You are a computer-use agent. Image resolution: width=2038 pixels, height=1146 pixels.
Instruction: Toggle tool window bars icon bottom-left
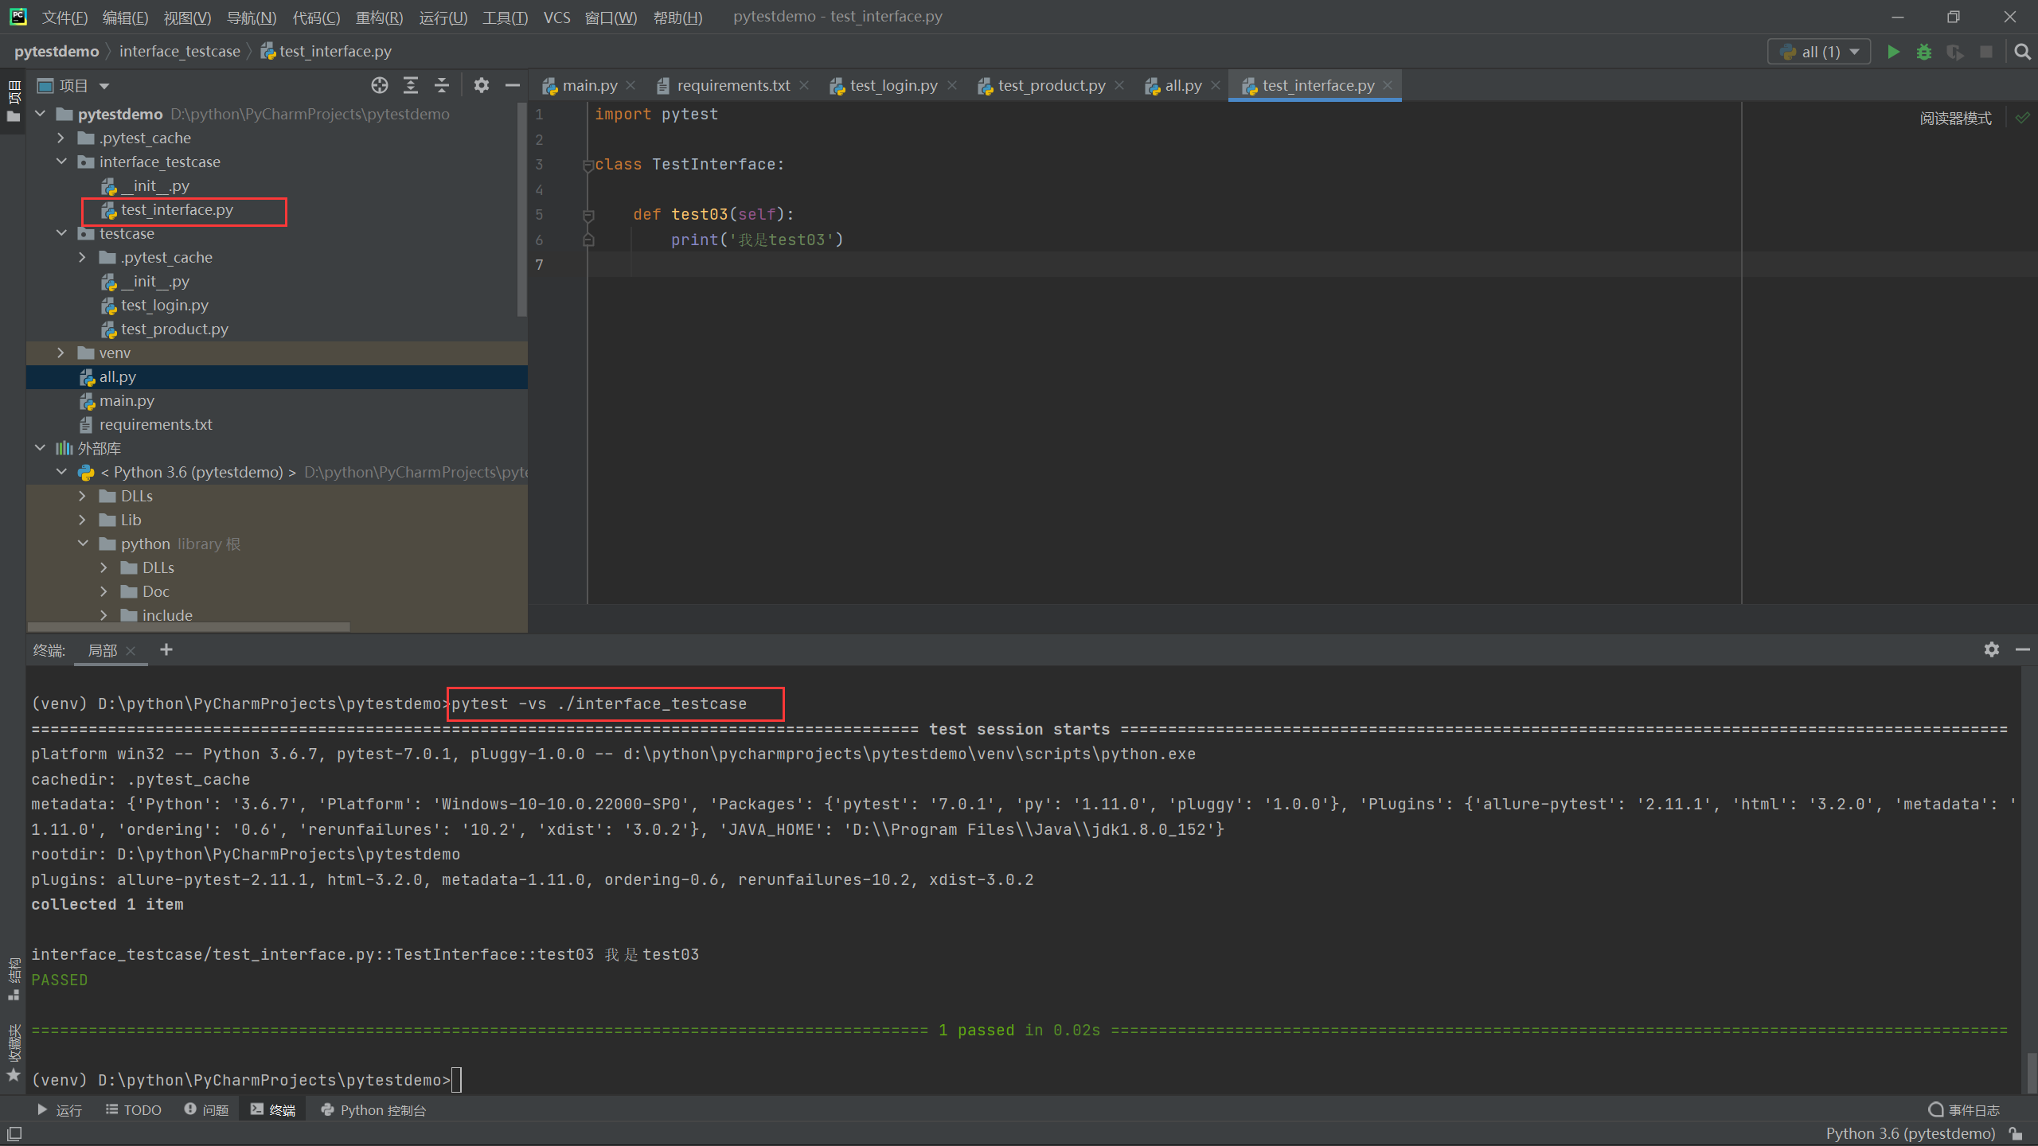point(14,1133)
